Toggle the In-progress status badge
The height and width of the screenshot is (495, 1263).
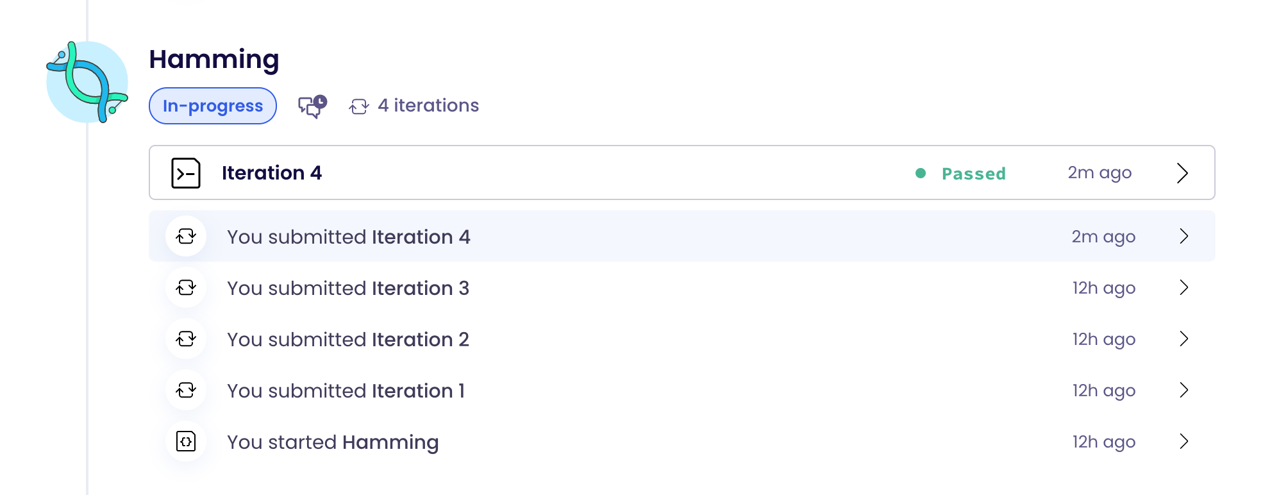pyautogui.click(x=212, y=105)
